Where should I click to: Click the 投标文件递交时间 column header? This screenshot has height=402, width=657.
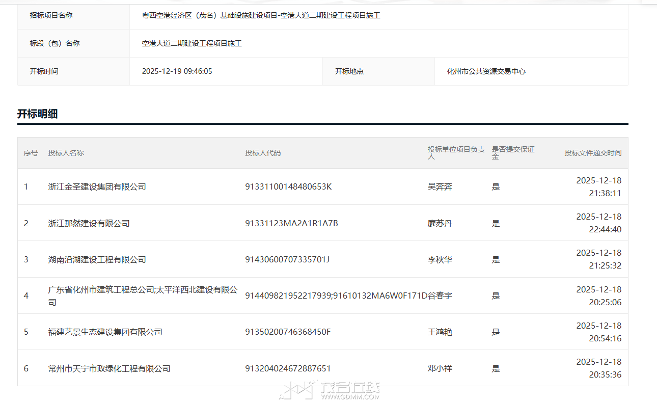tap(592, 153)
